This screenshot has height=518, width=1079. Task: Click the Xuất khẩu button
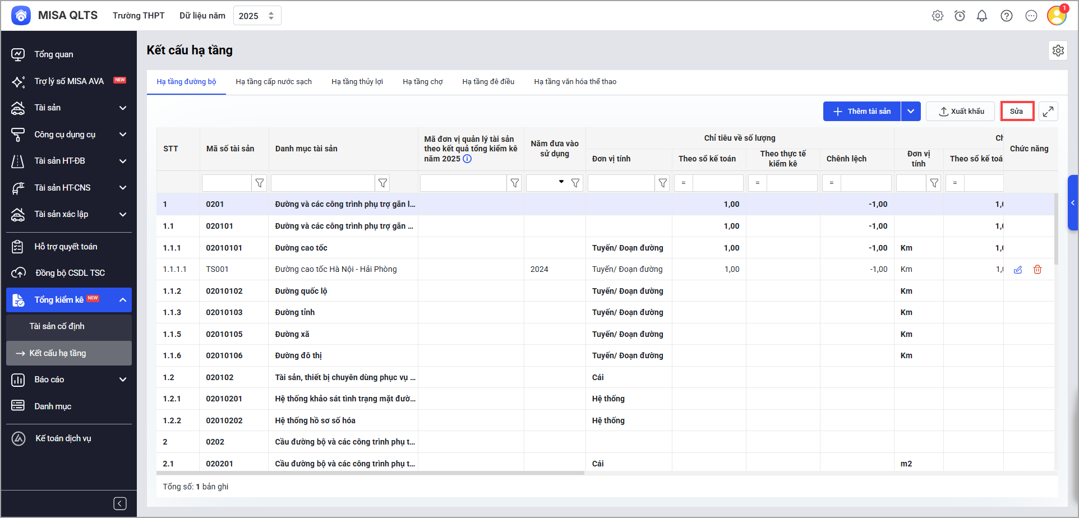click(961, 112)
